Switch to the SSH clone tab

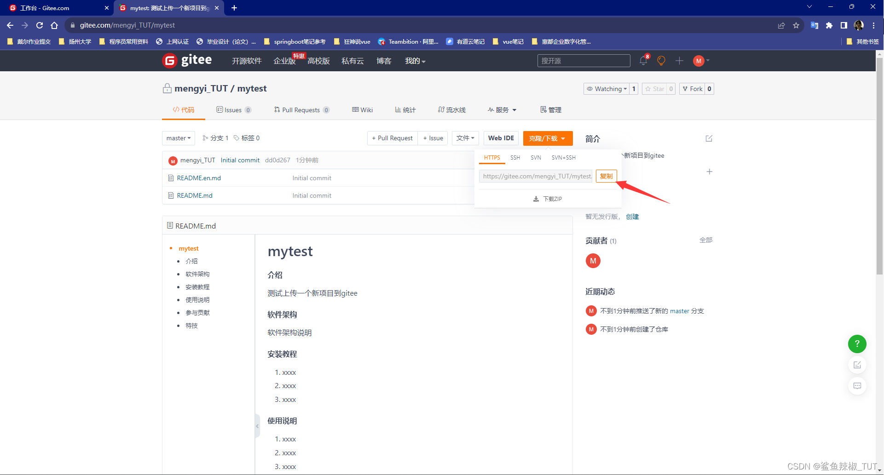pos(515,157)
